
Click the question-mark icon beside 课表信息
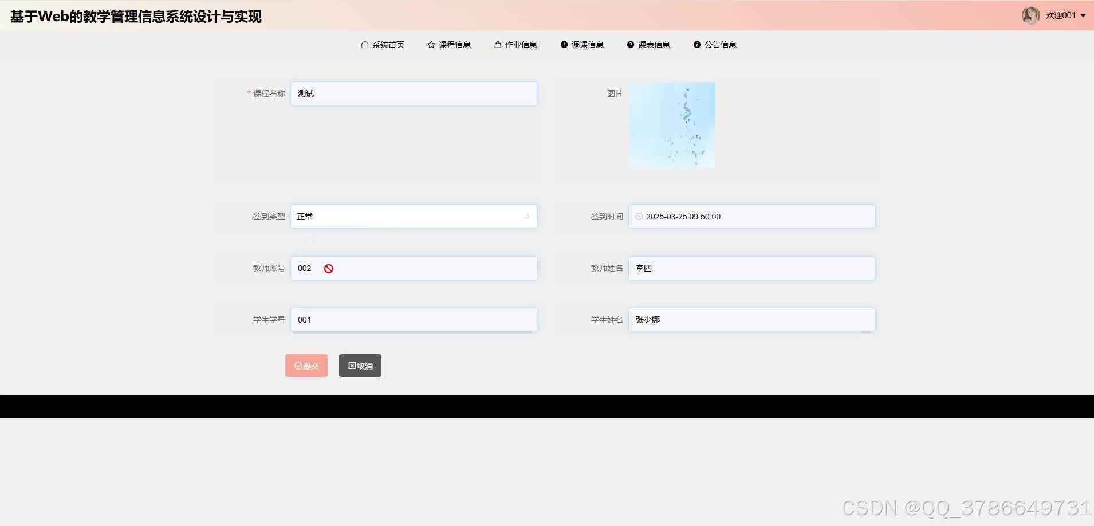[630, 44]
